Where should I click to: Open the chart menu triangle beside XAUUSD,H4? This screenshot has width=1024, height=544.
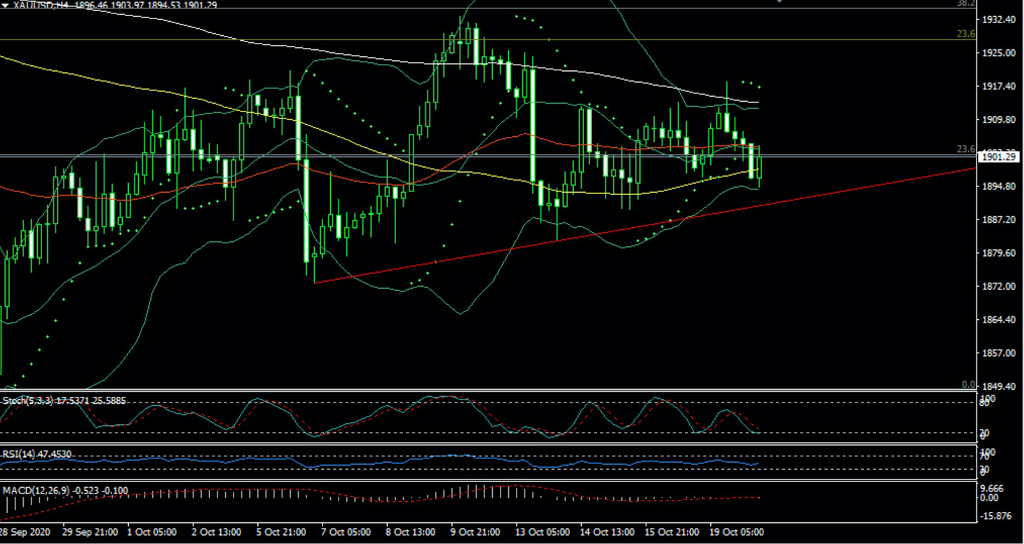click(5, 4)
